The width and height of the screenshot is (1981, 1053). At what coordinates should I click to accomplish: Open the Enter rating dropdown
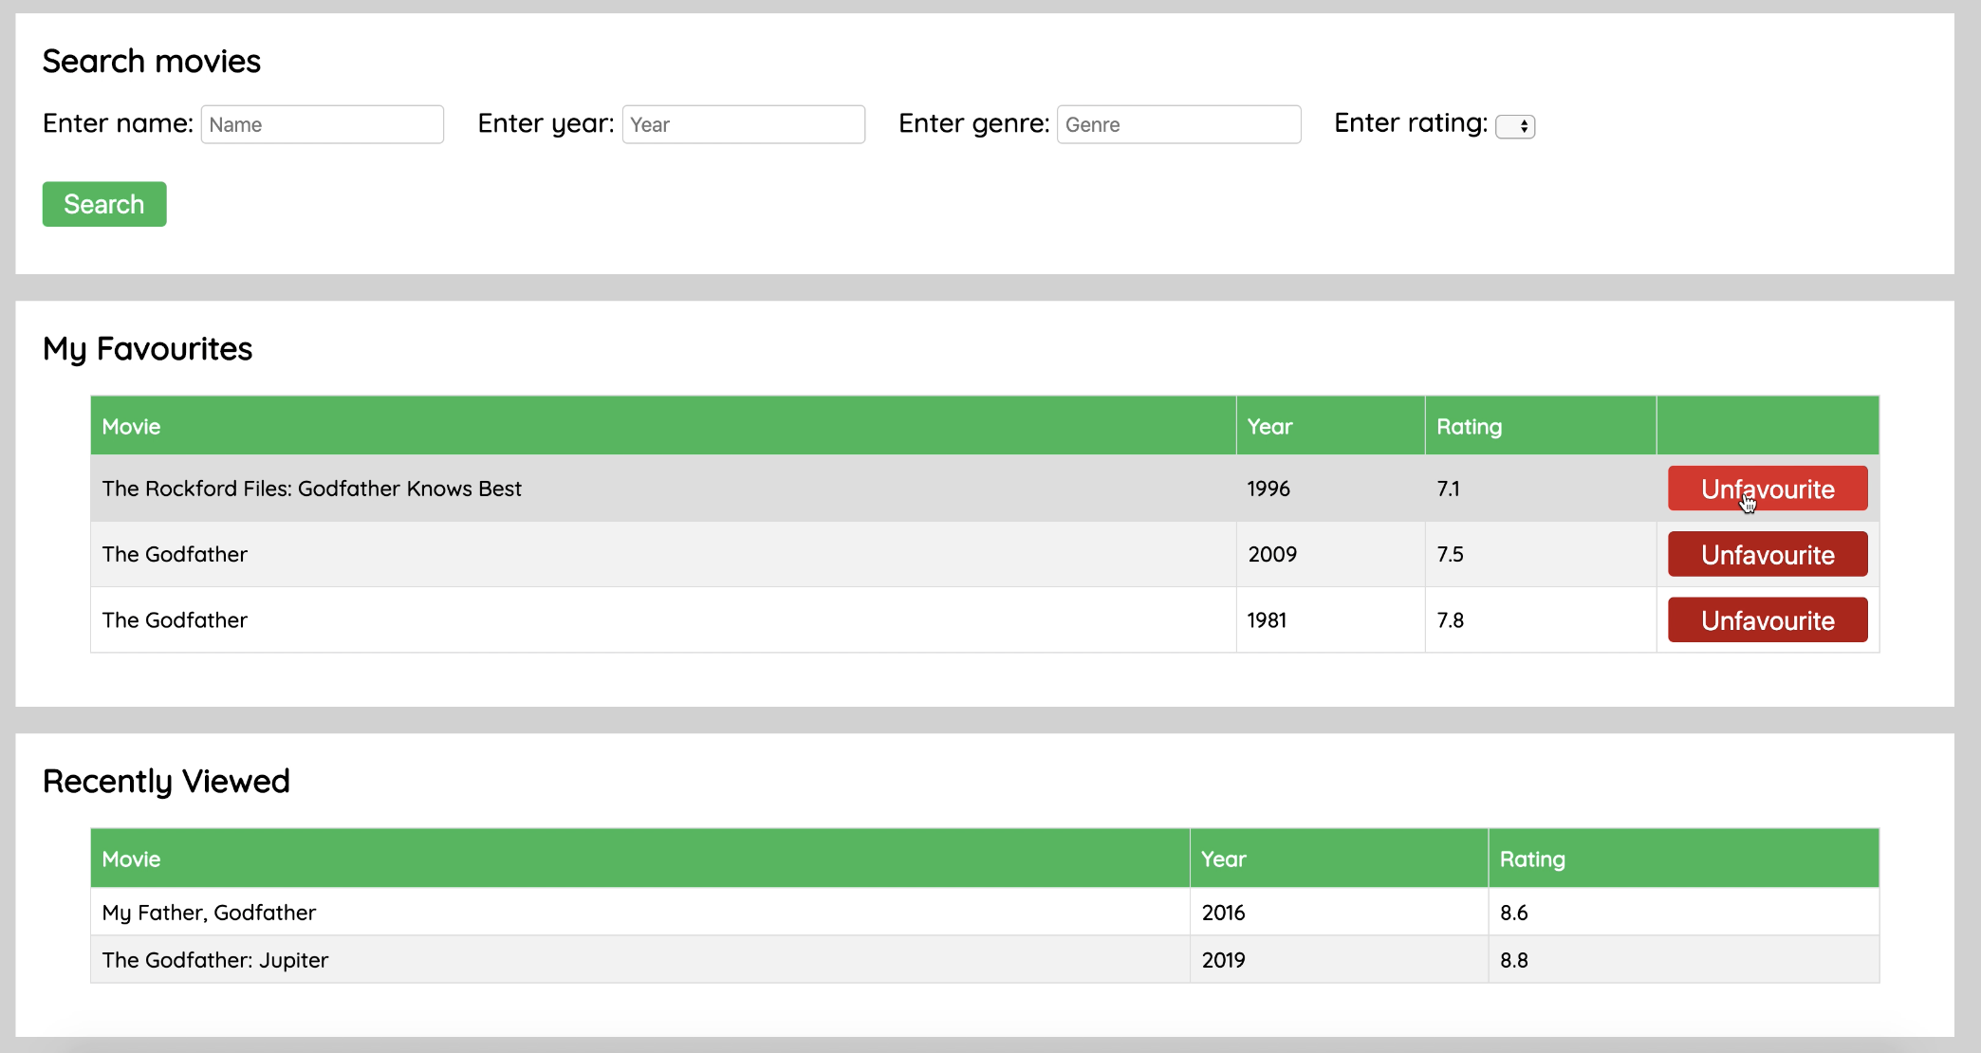tap(1514, 126)
